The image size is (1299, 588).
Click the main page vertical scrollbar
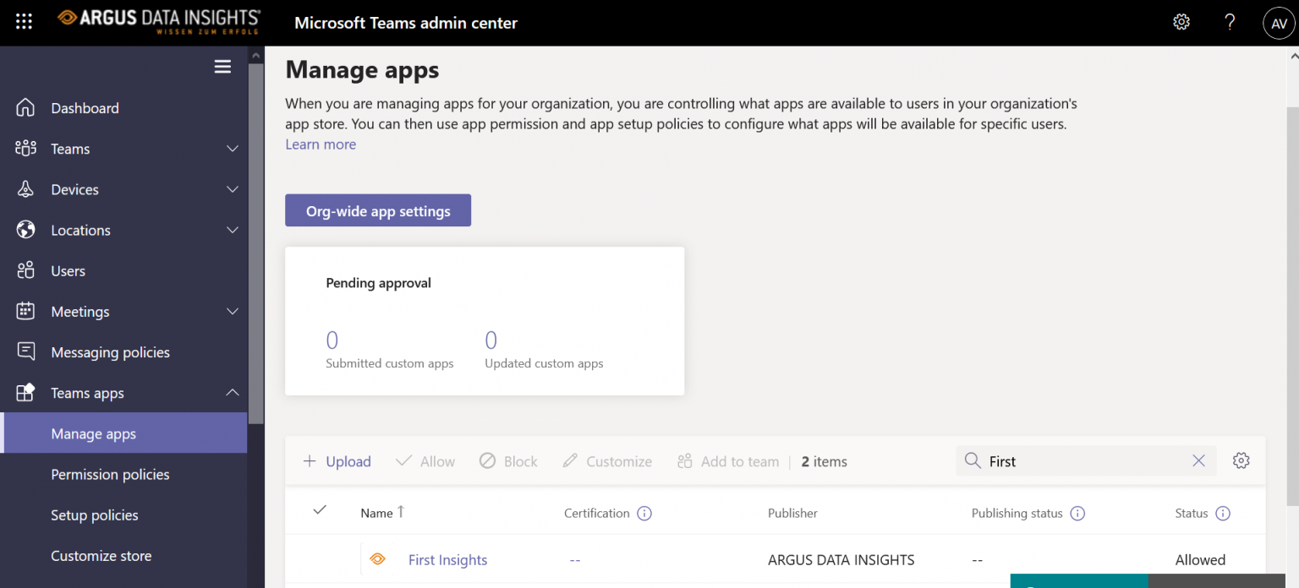point(1291,306)
